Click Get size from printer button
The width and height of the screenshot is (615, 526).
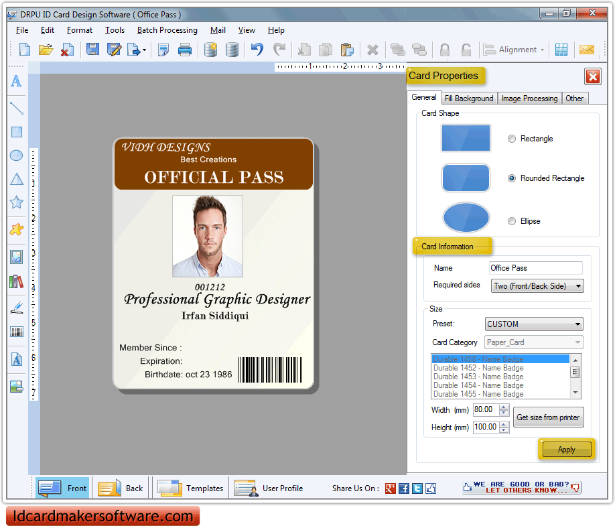pos(548,417)
